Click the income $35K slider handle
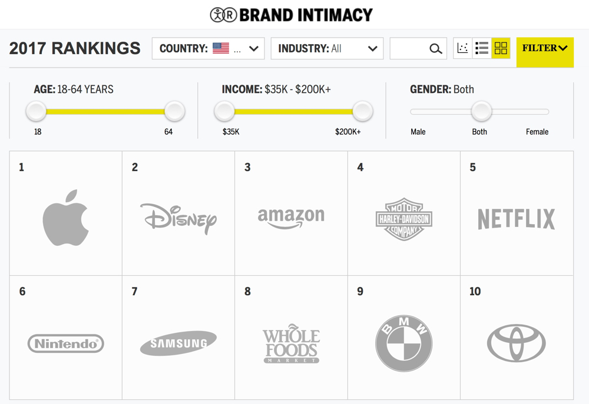 (224, 111)
